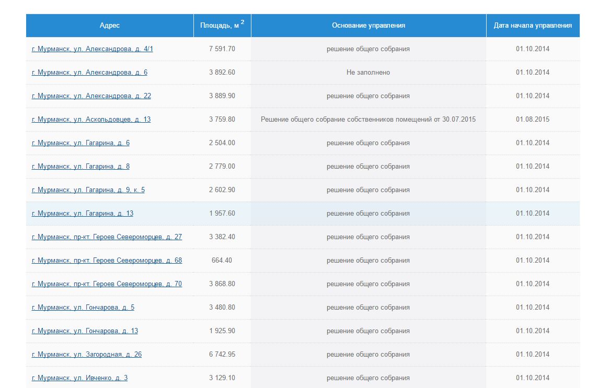Viewport: 610px width, 388px height.
Task: Open link ул. Гончарова, д. 13
Action: (x=85, y=331)
